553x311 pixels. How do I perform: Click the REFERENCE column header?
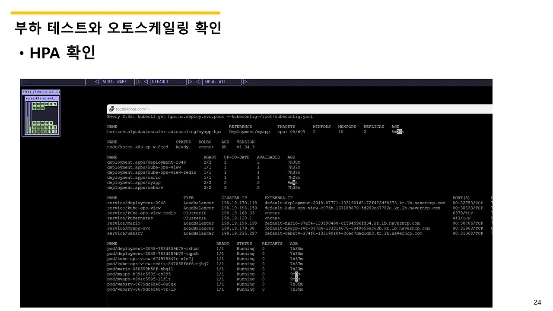pyautogui.click(x=240, y=127)
